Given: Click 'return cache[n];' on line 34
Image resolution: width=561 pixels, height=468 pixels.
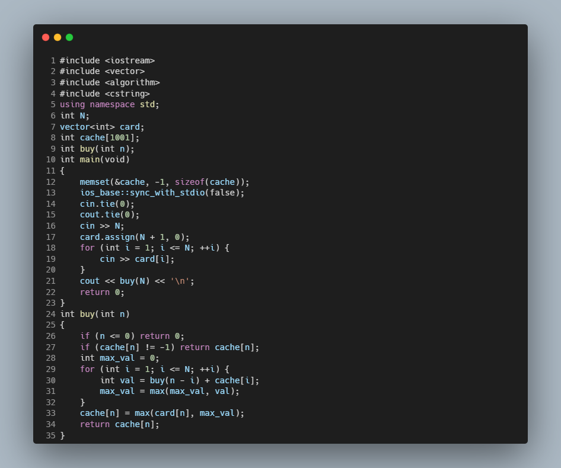Looking at the screenshot, I should [120, 424].
